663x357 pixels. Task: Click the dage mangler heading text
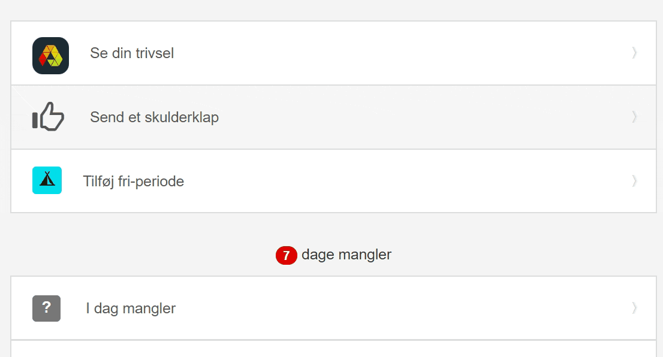pos(346,255)
